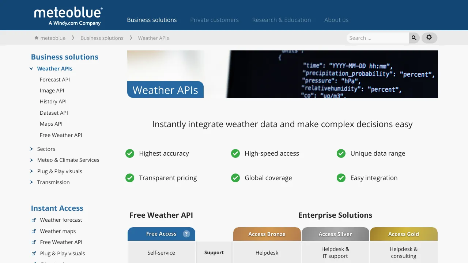Screen dimensions: 468x263
Task: Open Image API in the sidebar
Action: coord(52,91)
